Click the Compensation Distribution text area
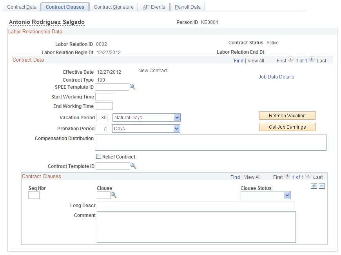The height and width of the screenshot is (255, 341). (210, 143)
